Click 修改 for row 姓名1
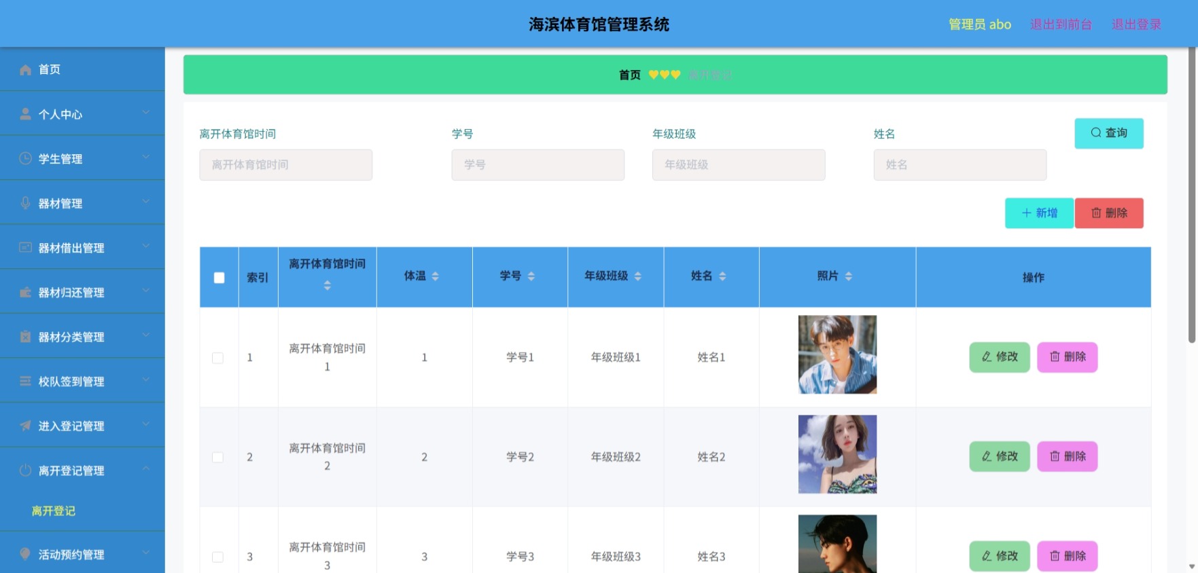 click(x=1000, y=357)
